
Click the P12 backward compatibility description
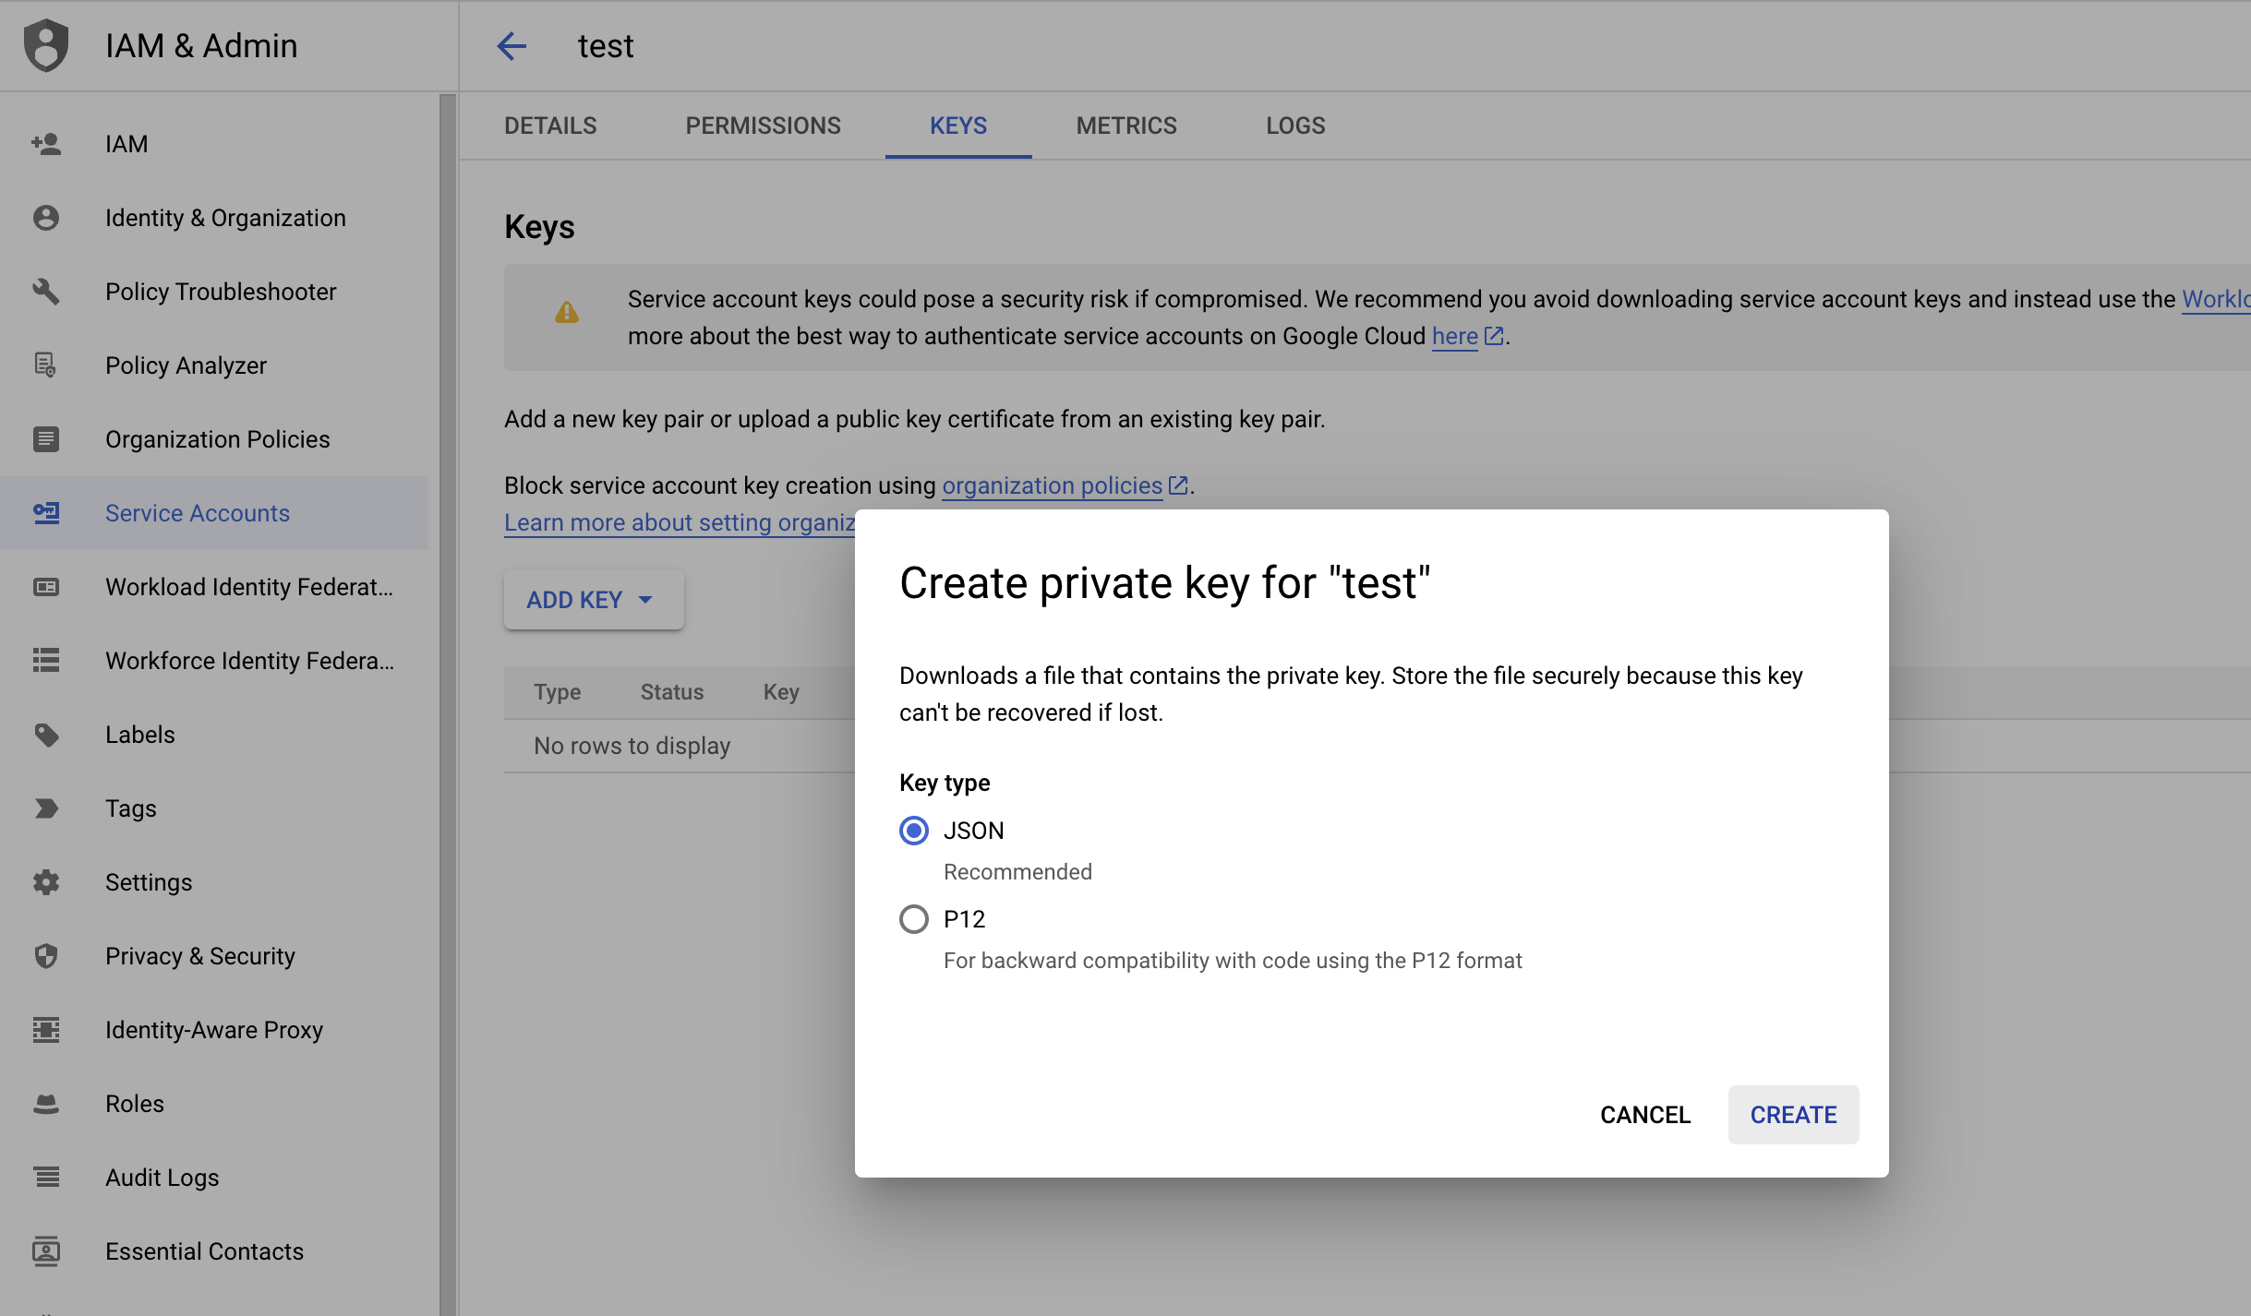click(1233, 961)
